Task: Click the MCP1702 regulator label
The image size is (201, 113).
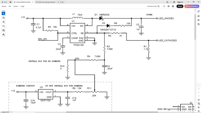Action: (46, 100)
